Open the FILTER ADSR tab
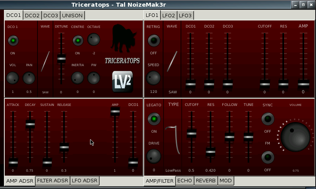The height and width of the screenshot is (189, 316). click(53, 181)
